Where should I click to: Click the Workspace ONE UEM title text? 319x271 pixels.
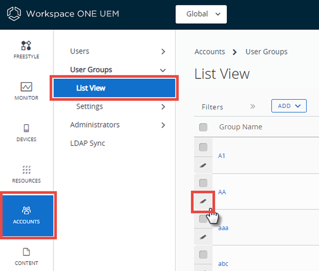(72, 14)
